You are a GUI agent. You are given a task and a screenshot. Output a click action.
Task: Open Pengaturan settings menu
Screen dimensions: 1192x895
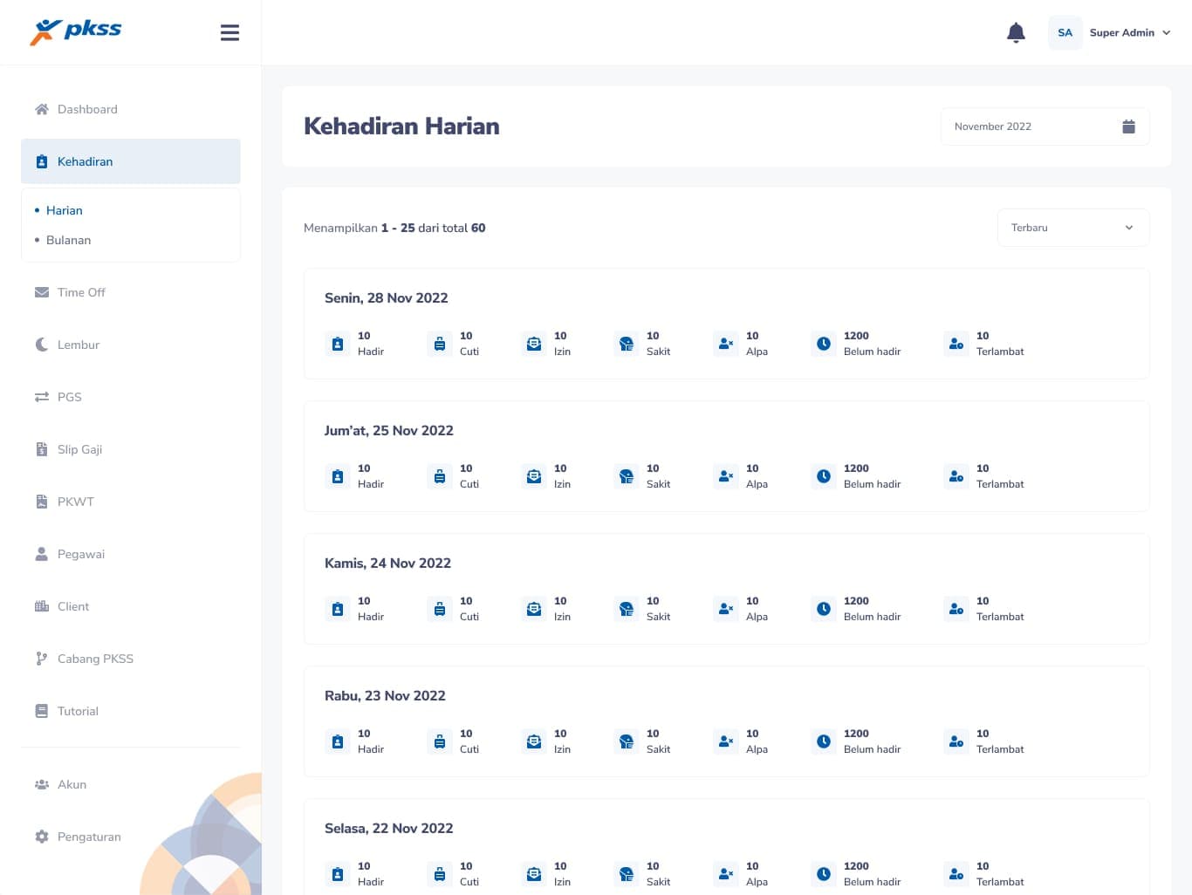(x=131, y=837)
